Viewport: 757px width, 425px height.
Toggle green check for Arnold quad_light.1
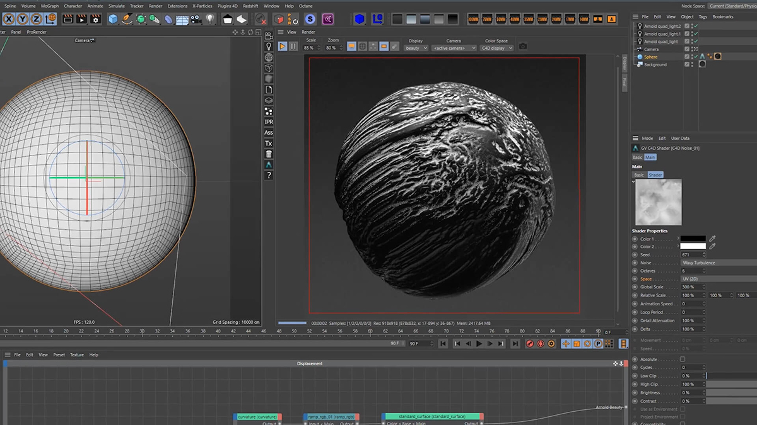click(695, 34)
